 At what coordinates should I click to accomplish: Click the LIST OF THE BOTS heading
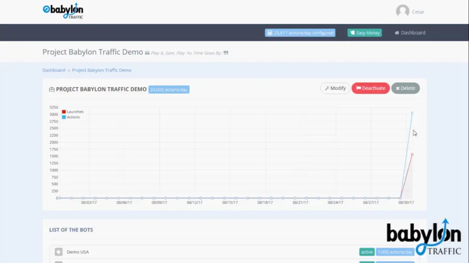71,230
